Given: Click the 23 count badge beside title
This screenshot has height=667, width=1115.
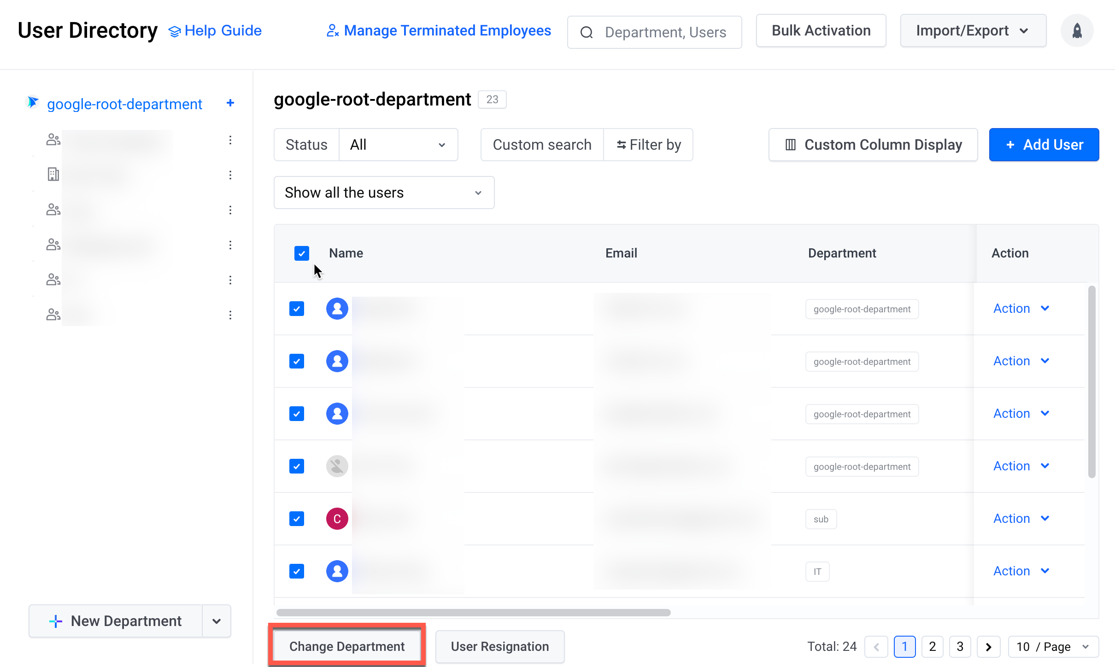Looking at the screenshot, I should point(492,99).
